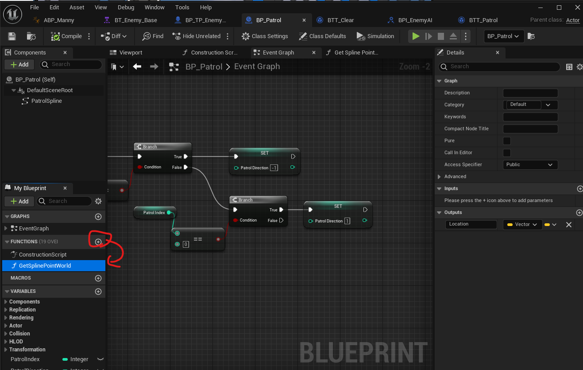Switch to the ABP_Manny tab
583x370 pixels.
pyautogui.click(x=54, y=20)
